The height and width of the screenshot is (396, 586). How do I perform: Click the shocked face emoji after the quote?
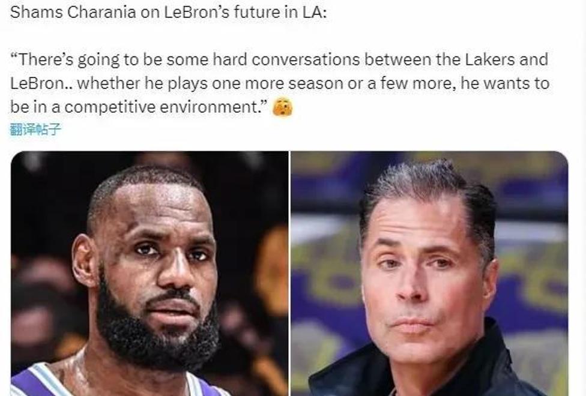point(283,107)
